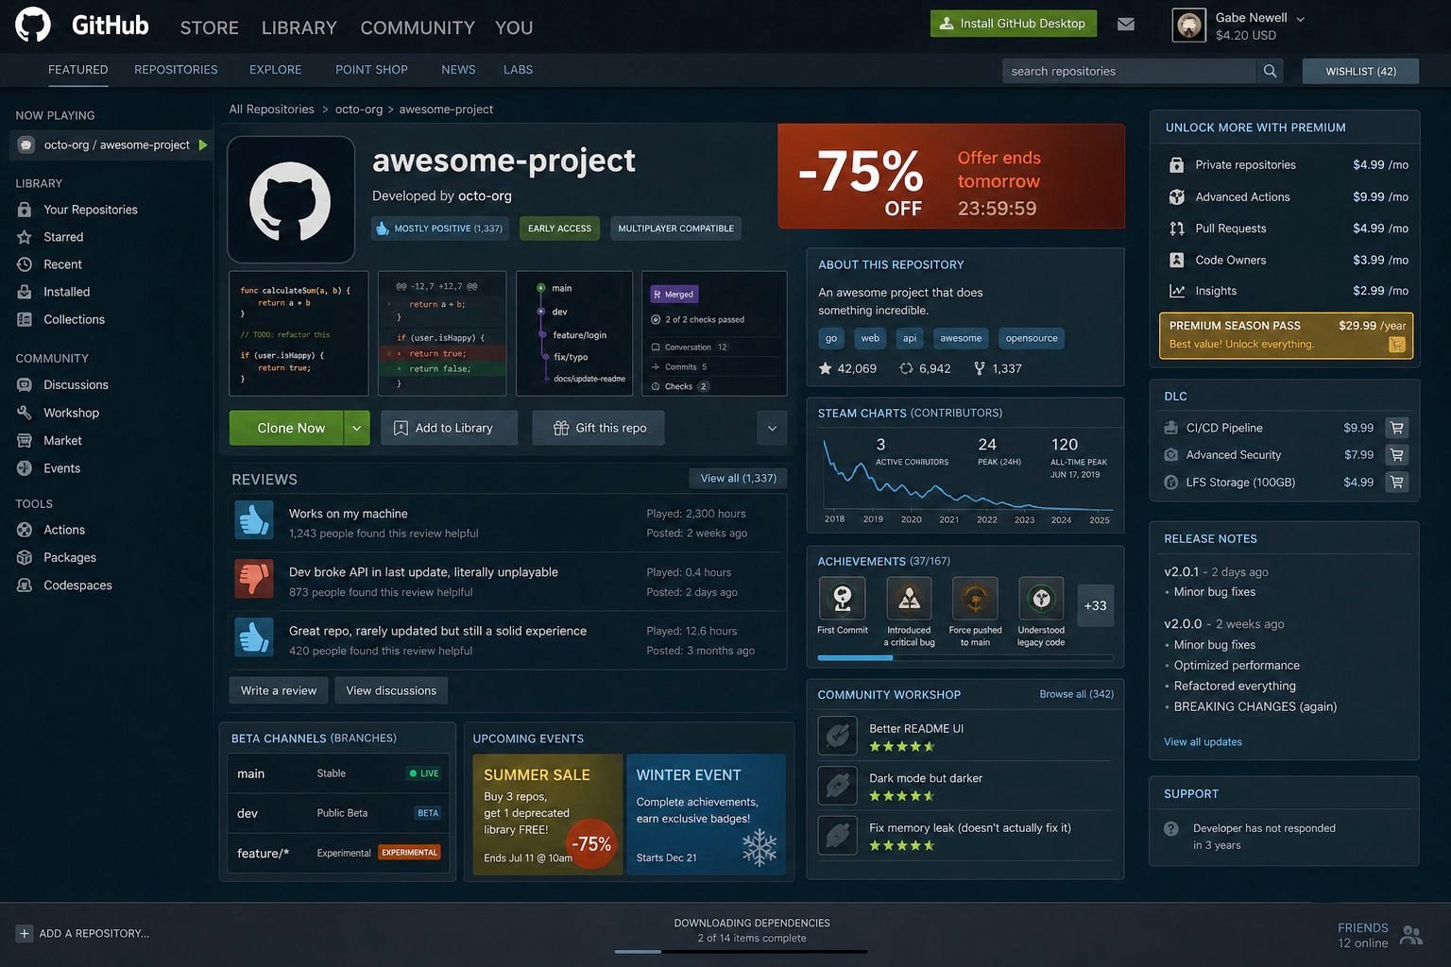Click the green play icon beside octo-org / awesome-project
This screenshot has width=1451, height=967.
tap(203, 144)
